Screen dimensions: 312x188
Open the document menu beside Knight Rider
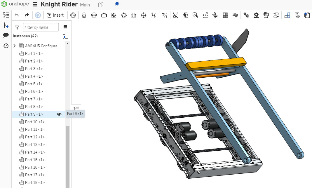(34, 4)
